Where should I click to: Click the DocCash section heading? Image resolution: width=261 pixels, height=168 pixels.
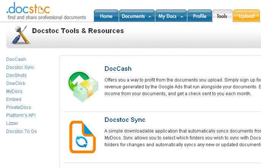(x=118, y=69)
